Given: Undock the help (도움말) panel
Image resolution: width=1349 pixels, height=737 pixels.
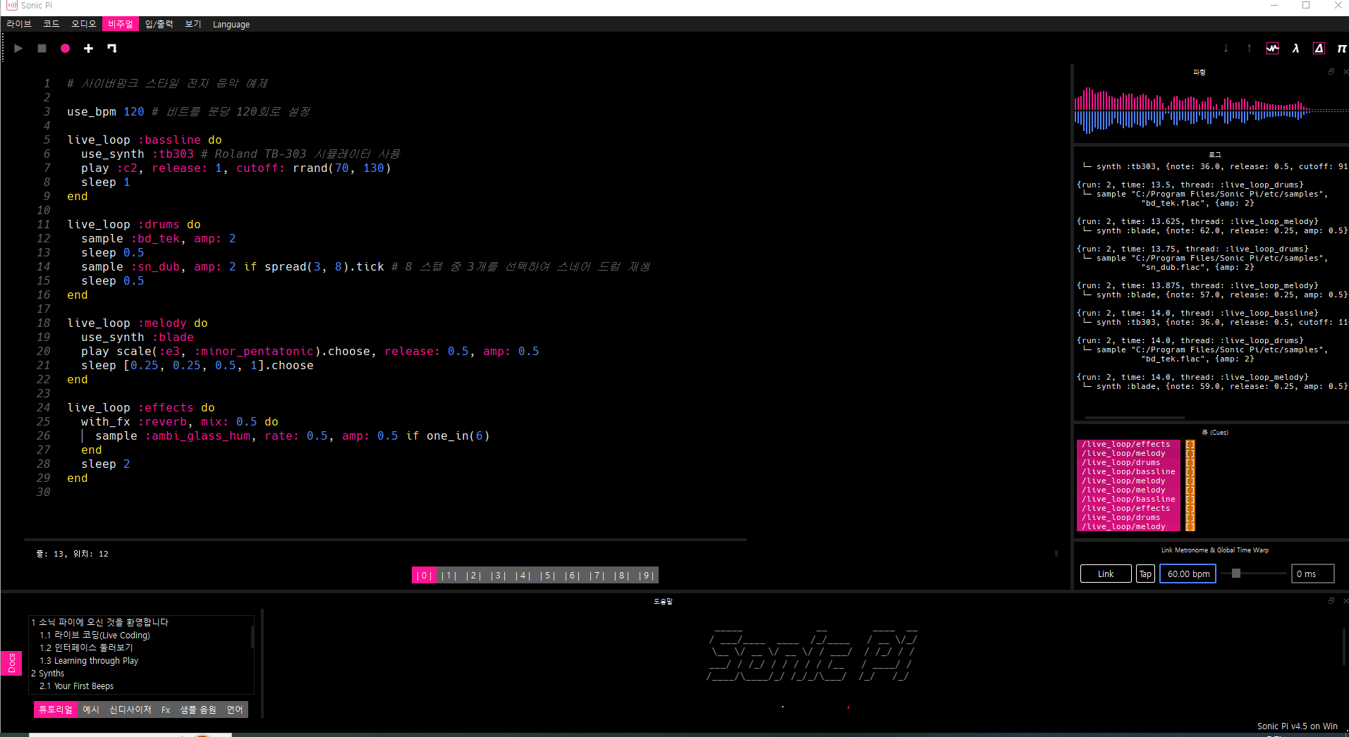Looking at the screenshot, I should click(x=1331, y=601).
